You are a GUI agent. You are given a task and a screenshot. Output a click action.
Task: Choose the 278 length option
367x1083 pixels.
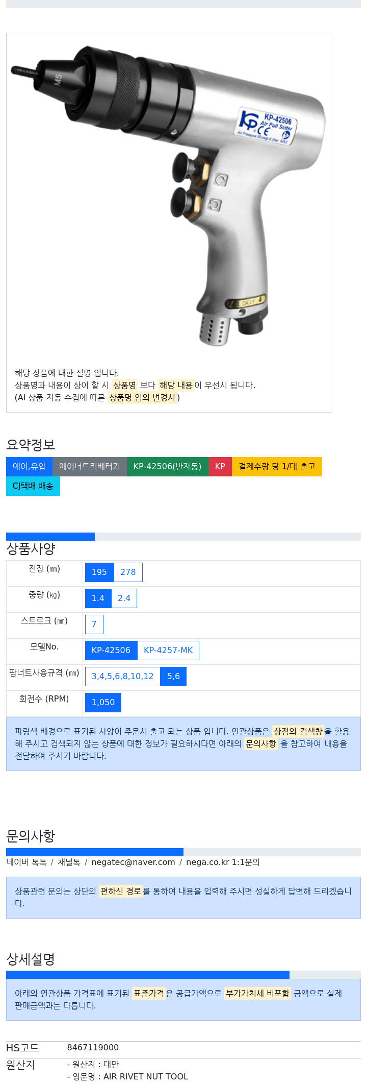(128, 572)
